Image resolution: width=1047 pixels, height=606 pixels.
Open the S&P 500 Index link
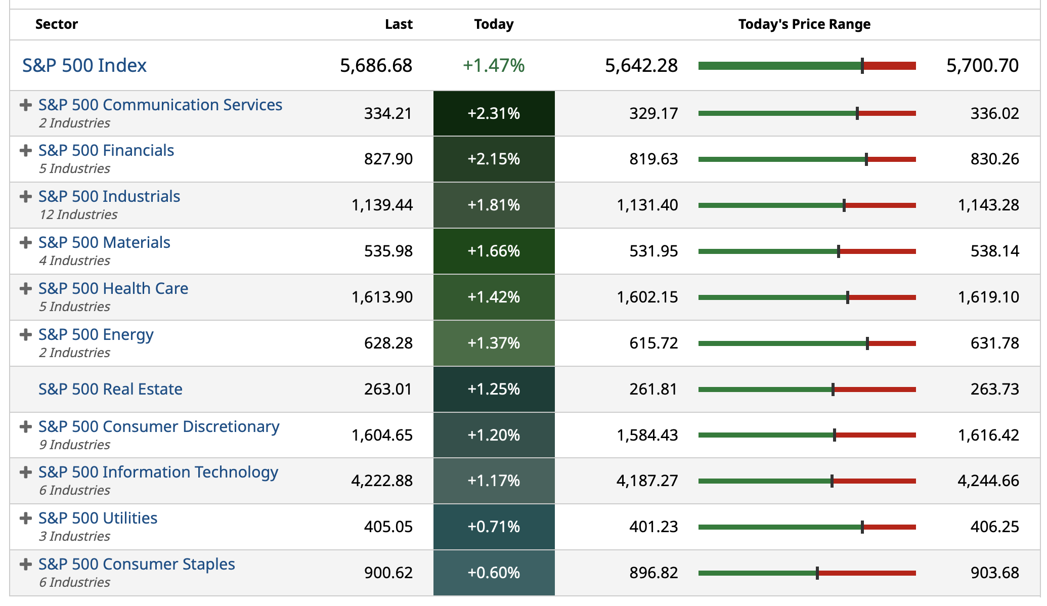point(84,65)
